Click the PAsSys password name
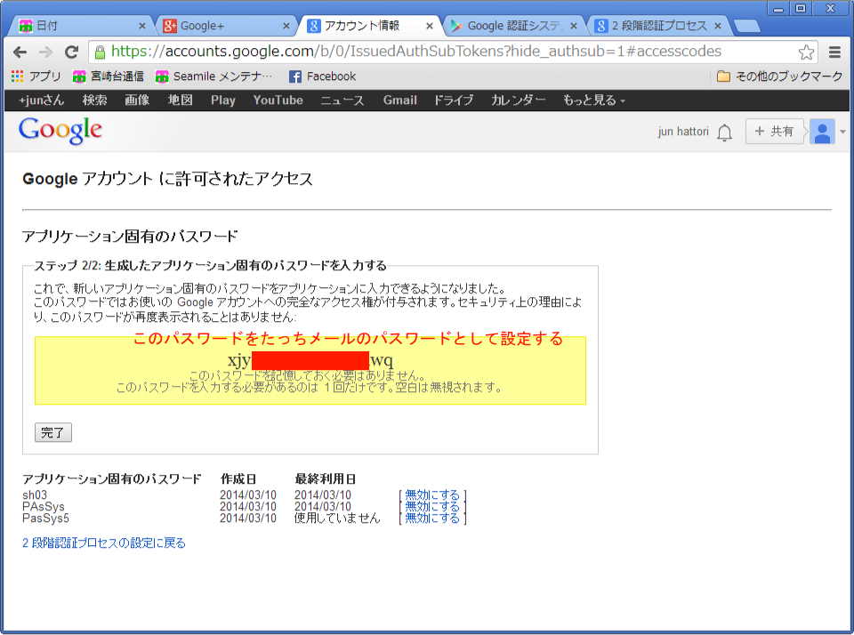Viewport: 854px width, 635px height. point(44,506)
